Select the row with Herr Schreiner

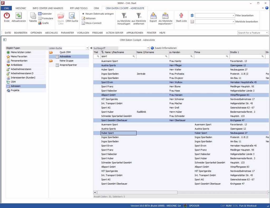click(181, 99)
